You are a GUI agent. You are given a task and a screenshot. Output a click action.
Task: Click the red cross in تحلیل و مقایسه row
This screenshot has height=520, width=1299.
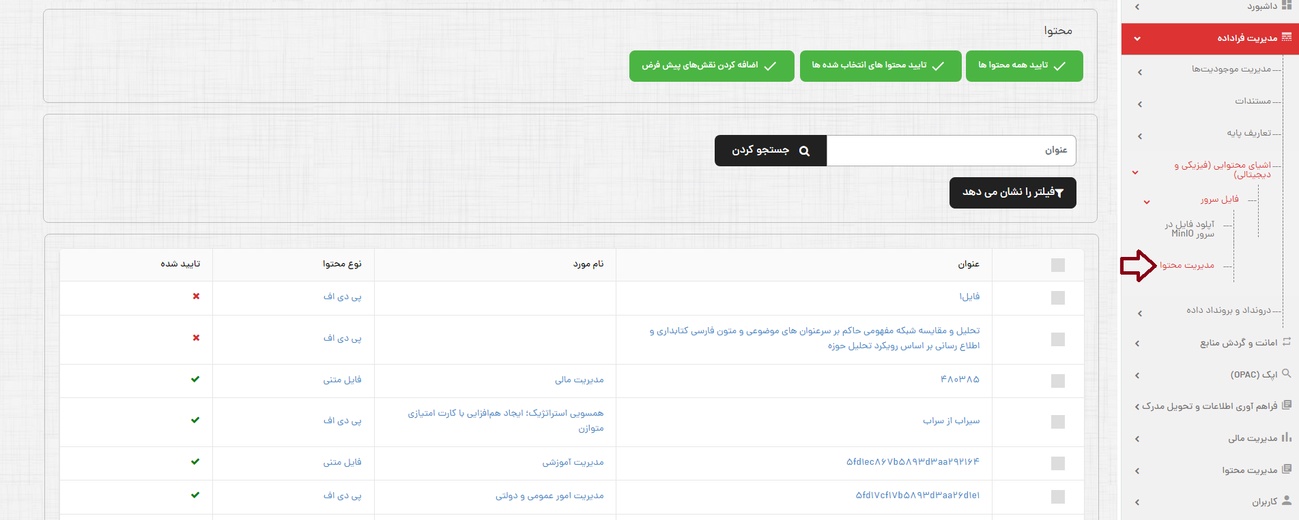pyautogui.click(x=196, y=338)
